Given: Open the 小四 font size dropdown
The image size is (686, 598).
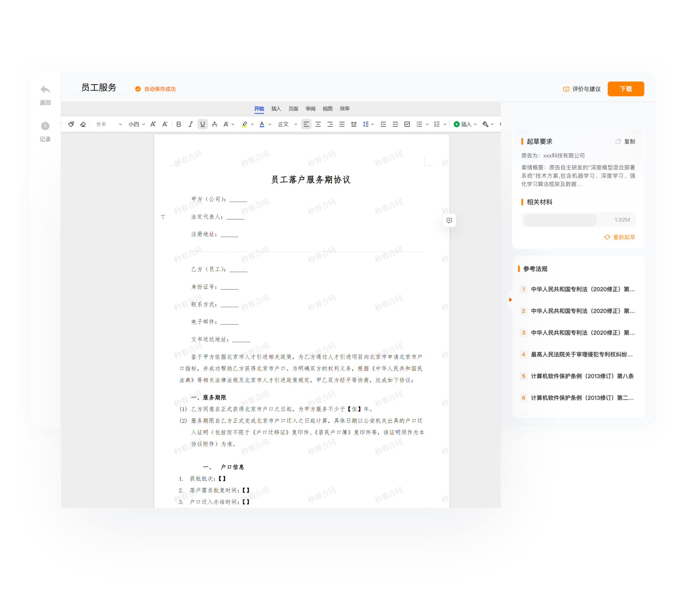Looking at the screenshot, I should tap(136, 124).
